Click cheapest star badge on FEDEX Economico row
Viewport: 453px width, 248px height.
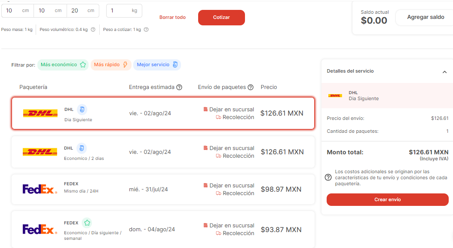click(87, 223)
